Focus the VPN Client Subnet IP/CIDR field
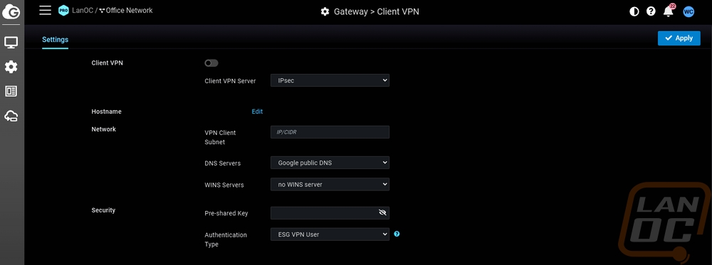This screenshot has width=712, height=265. 330,132
